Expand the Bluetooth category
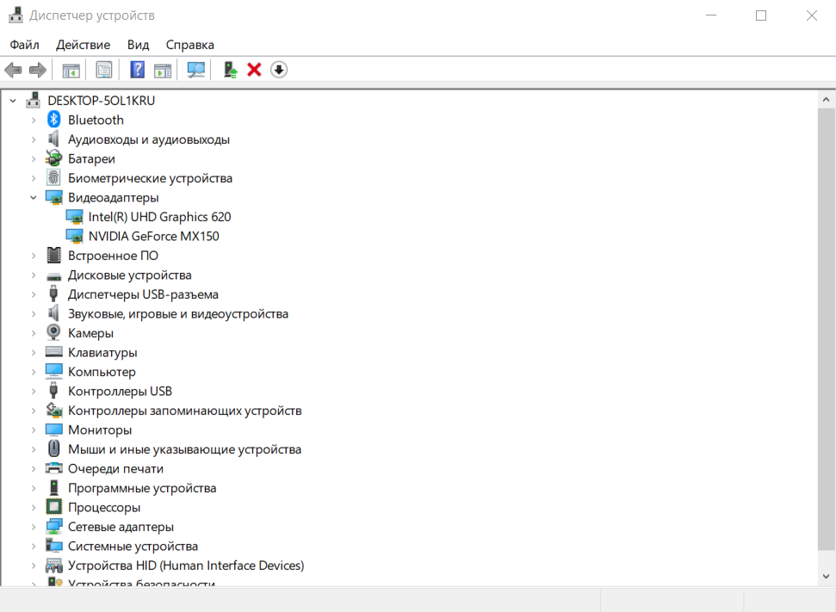Screen dimensions: 836x612 point(33,120)
